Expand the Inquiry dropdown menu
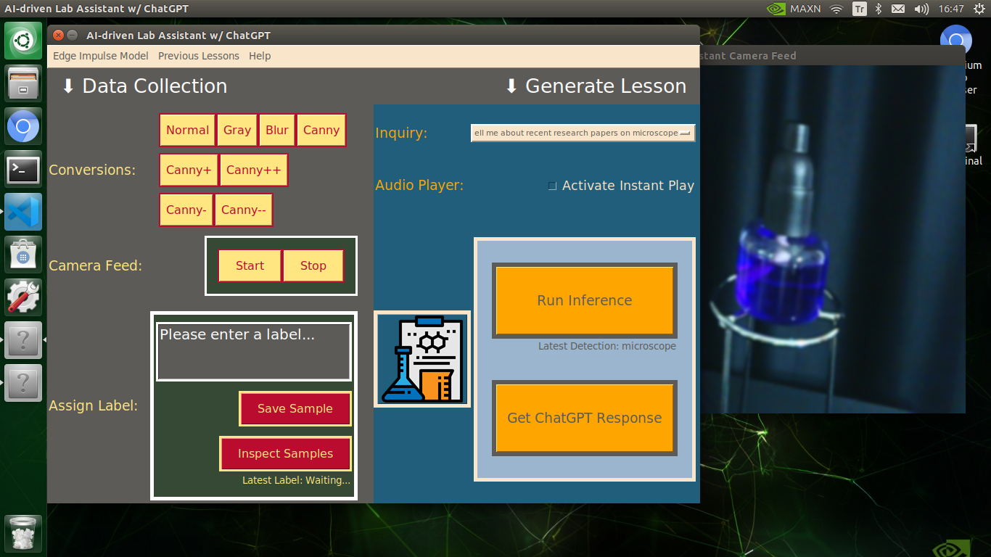The image size is (991, 557). [x=583, y=133]
